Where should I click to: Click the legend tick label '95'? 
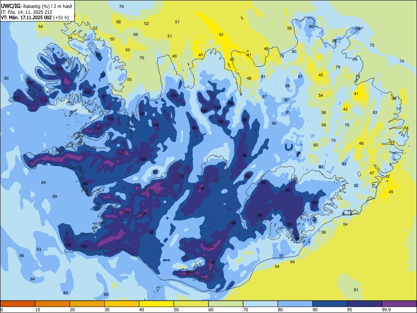coord(350,310)
